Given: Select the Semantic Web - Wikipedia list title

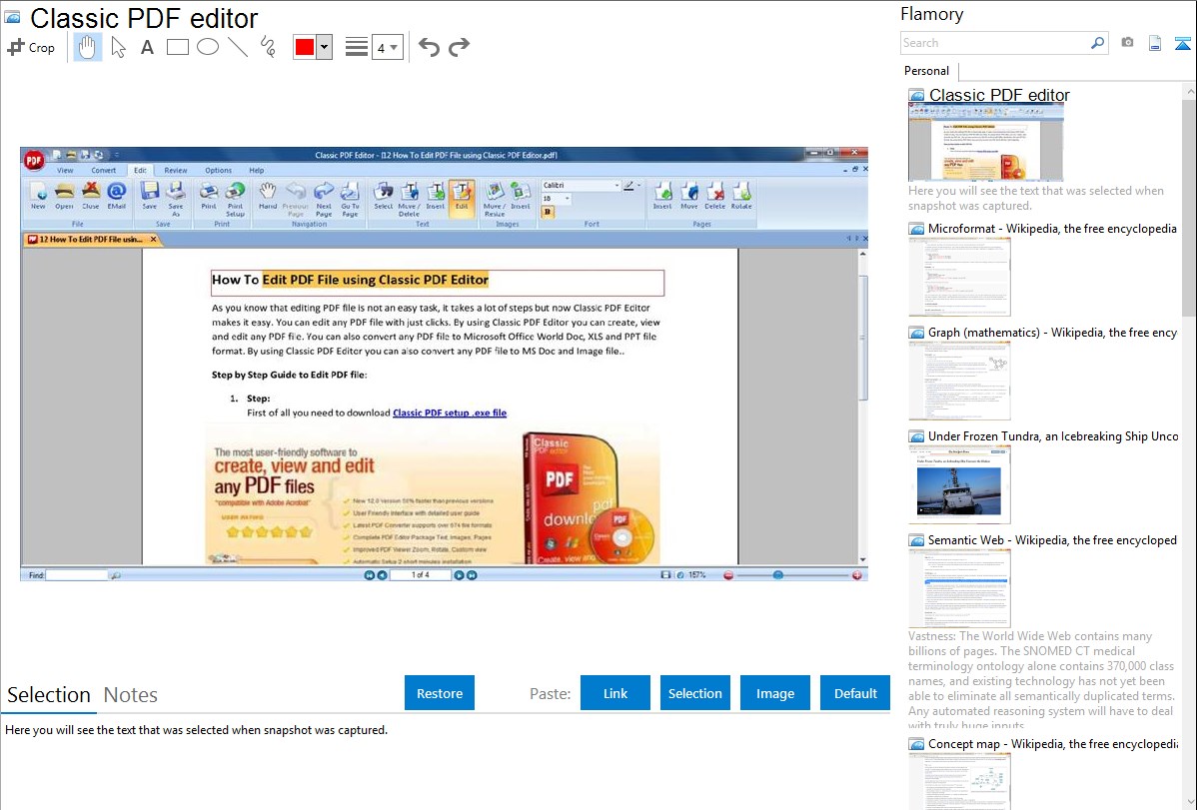Looking at the screenshot, I should [1052, 540].
